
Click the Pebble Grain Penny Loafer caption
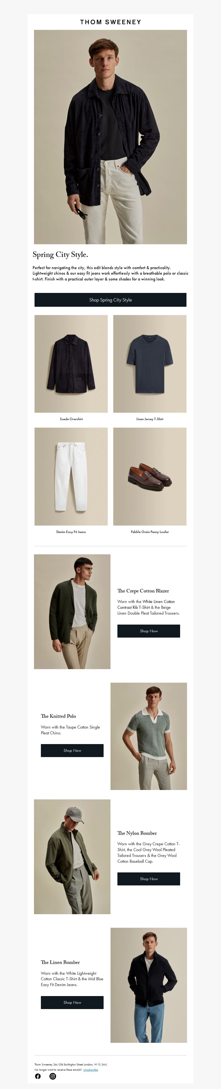coord(149,532)
